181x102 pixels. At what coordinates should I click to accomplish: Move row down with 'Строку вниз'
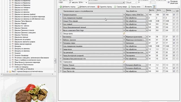tap(134, 7)
